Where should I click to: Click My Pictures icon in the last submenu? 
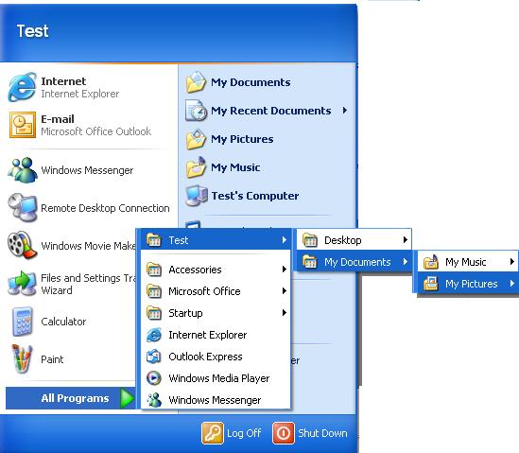tap(431, 284)
